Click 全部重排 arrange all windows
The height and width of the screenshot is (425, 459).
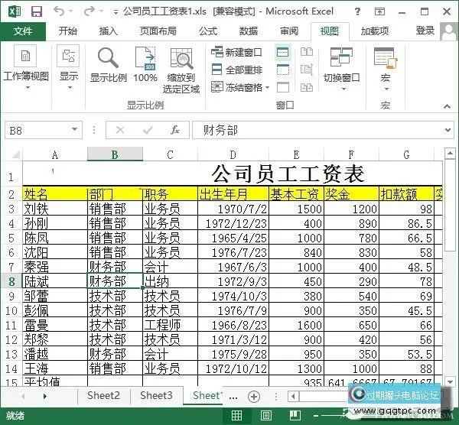tap(236, 70)
